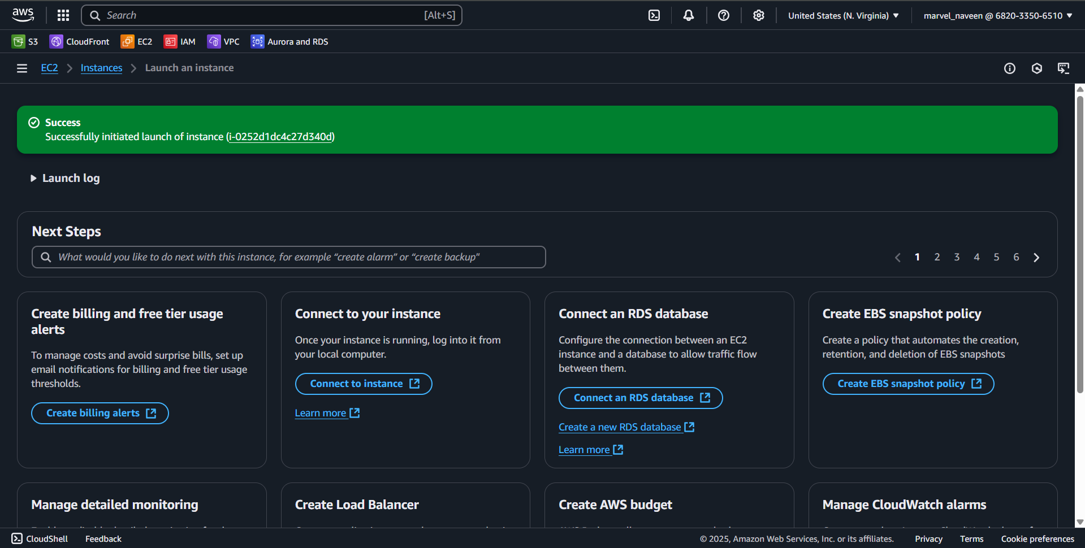The height and width of the screenshot is (548, 1085).
Task: Click the screen tutorial icon at far right
Action: point(1064,68)
